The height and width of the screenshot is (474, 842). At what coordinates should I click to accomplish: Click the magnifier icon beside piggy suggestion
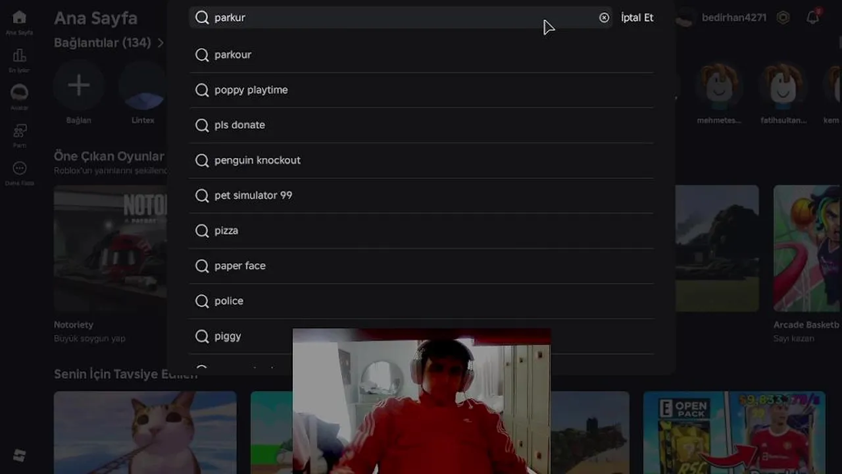click(x=202, y=336)
